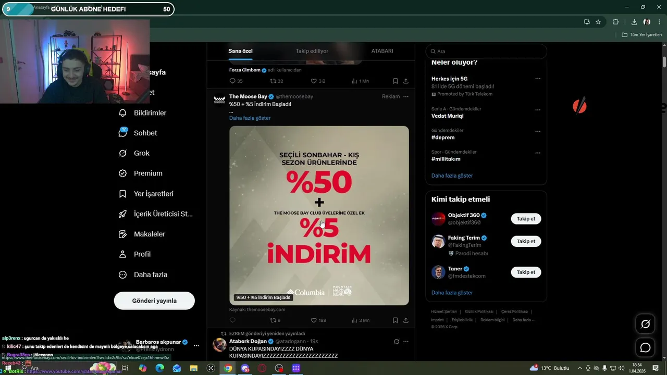The image size is (667, 375).
Task: Go to Profil page
Action: point(134,254)
